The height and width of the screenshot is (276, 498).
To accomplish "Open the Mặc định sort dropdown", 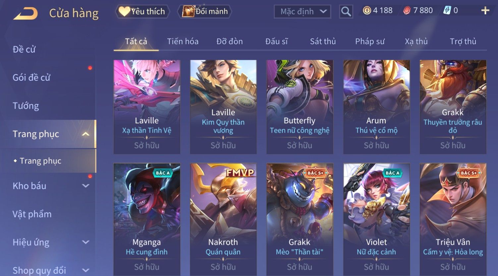I will point(302,12).
